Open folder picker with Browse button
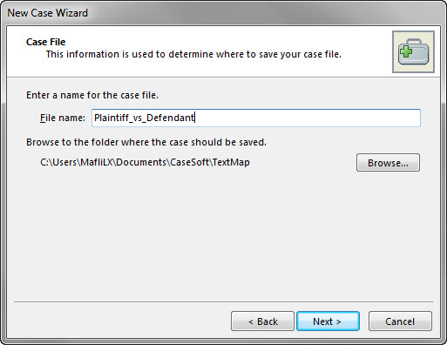This screenshot has height=345, width=447. [388, 163]
